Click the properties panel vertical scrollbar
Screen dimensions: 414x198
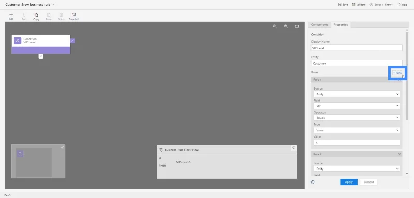(407, 75)
